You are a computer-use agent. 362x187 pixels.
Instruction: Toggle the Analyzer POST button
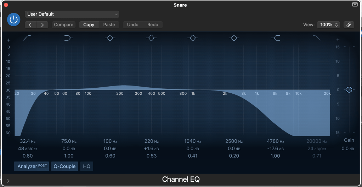point(32,166)
